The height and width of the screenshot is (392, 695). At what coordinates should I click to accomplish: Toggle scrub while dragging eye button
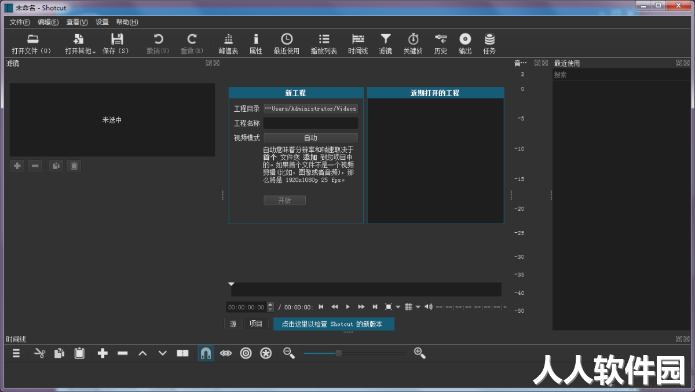click(x=226, y=353)
